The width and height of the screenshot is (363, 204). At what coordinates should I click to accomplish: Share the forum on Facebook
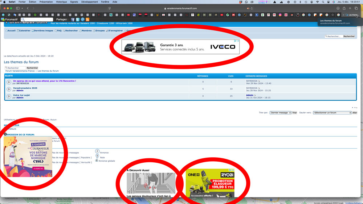73,20
